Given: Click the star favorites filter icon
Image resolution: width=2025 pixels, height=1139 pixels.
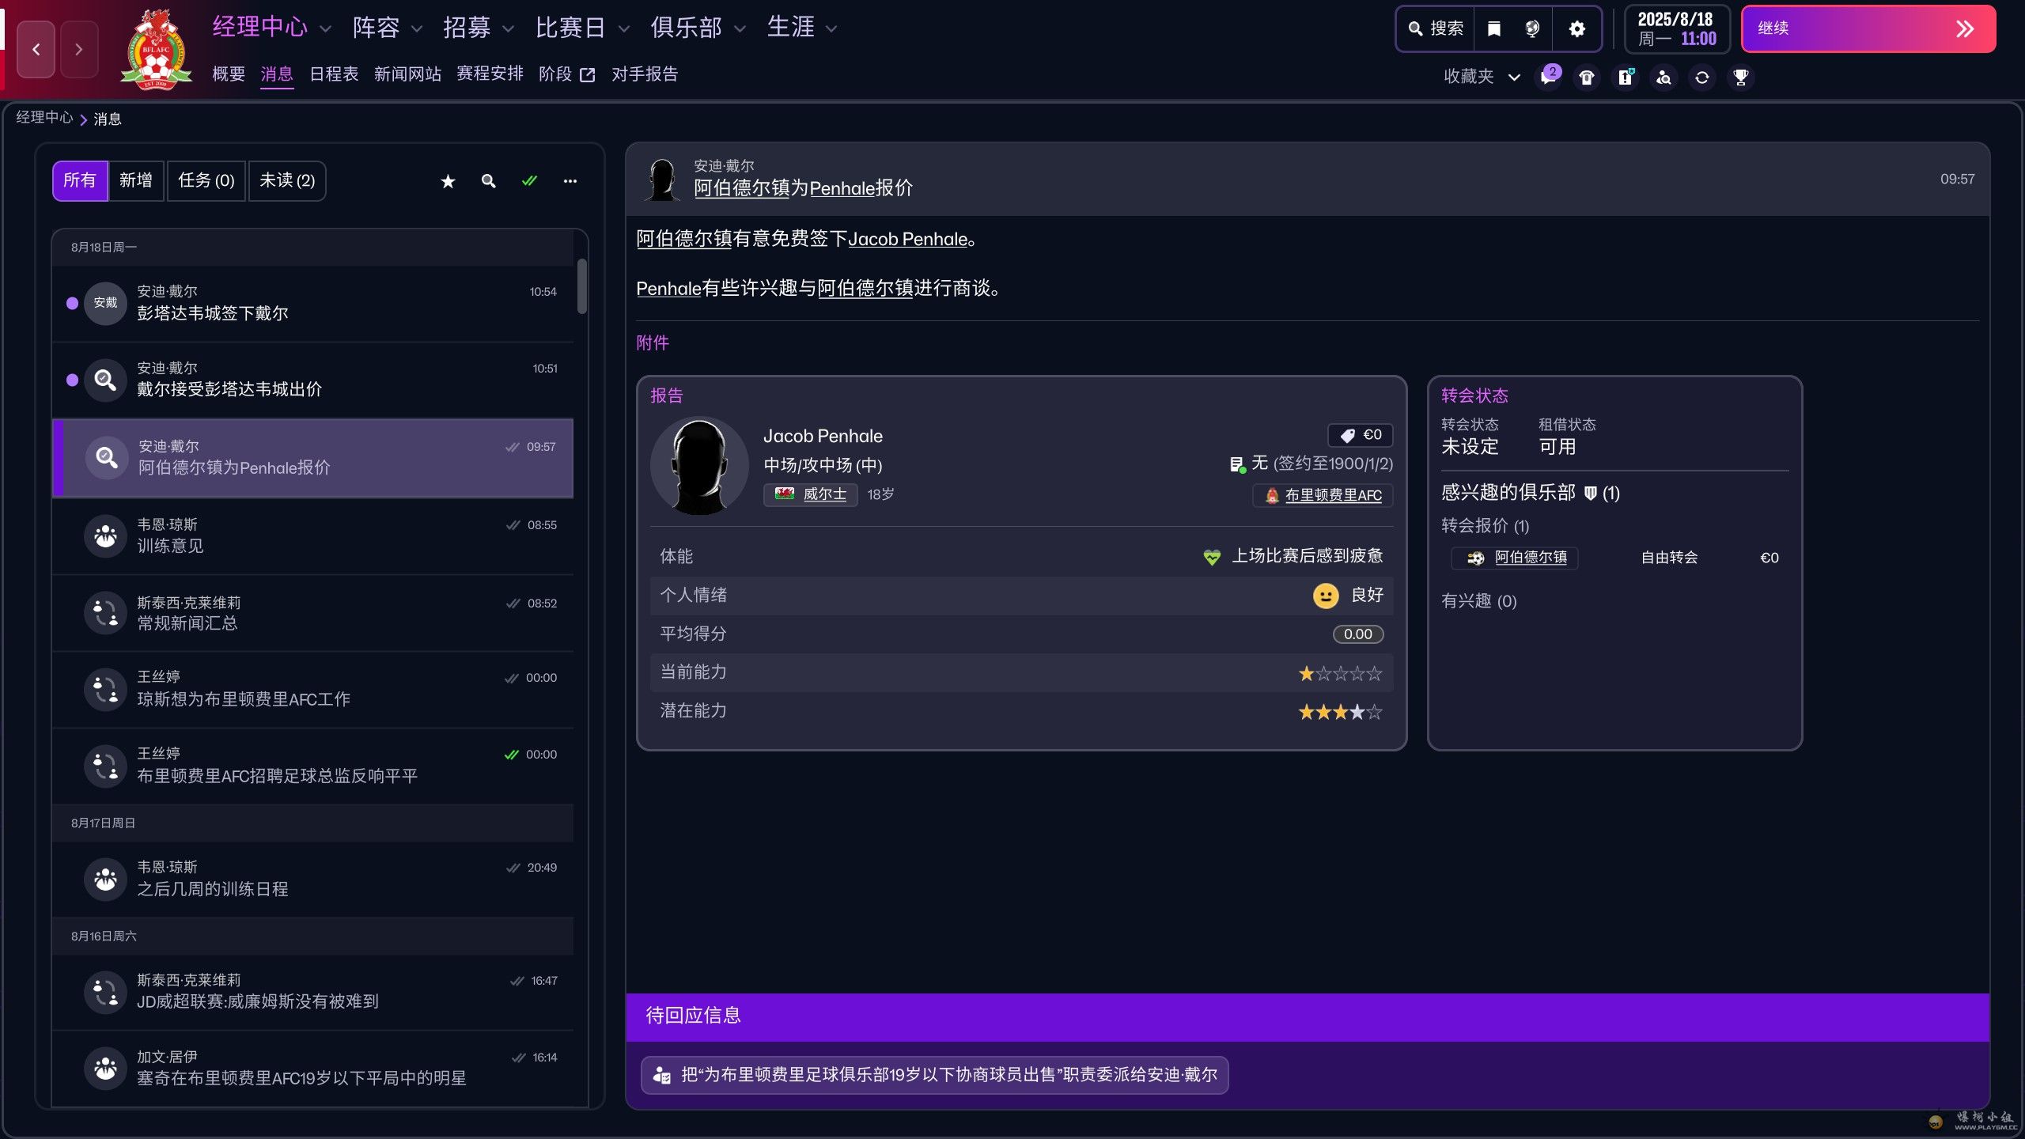Looking at the screenshot, I should click(x=448, y=181).
